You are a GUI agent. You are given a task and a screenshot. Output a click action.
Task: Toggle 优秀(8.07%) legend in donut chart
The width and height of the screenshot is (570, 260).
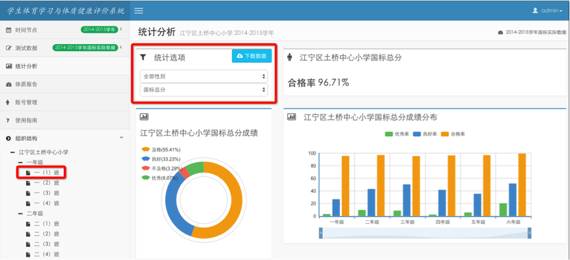point(159,178)
